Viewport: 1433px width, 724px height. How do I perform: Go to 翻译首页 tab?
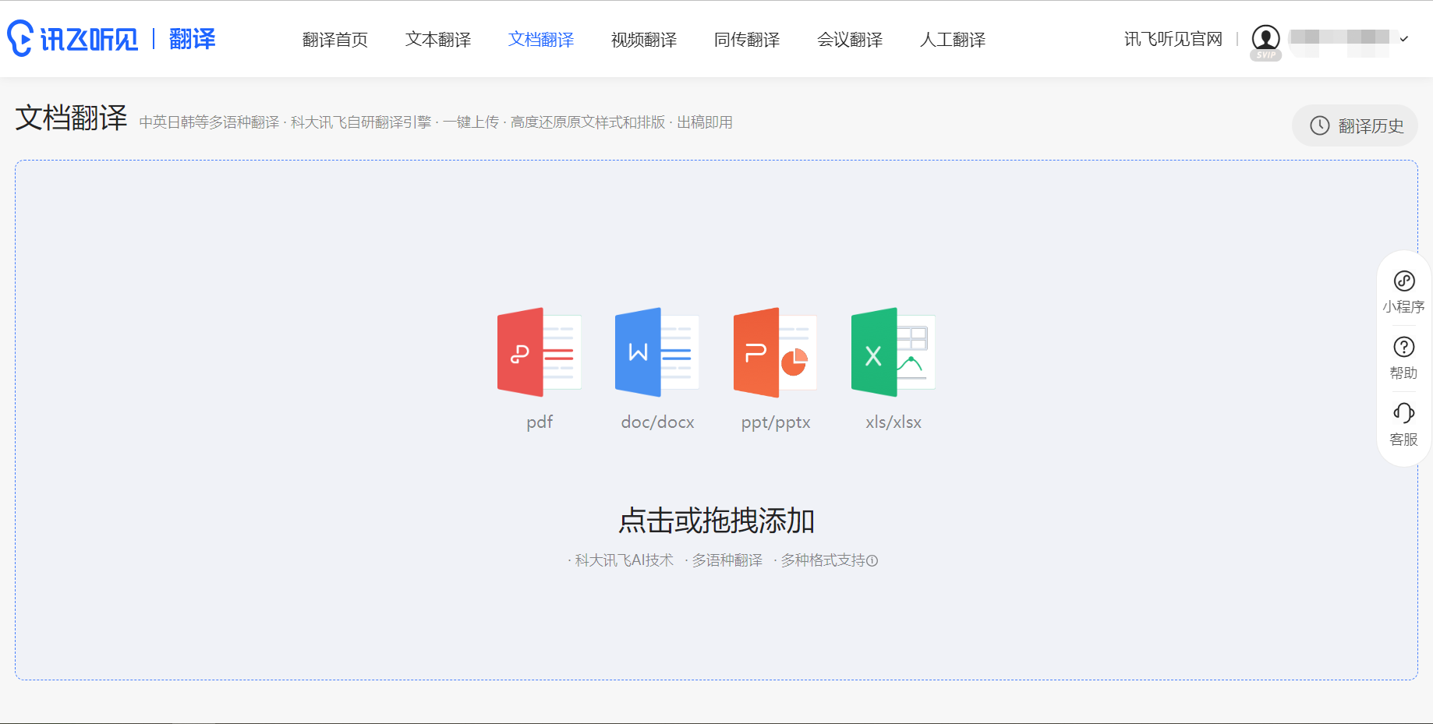(x=335, y=40)
